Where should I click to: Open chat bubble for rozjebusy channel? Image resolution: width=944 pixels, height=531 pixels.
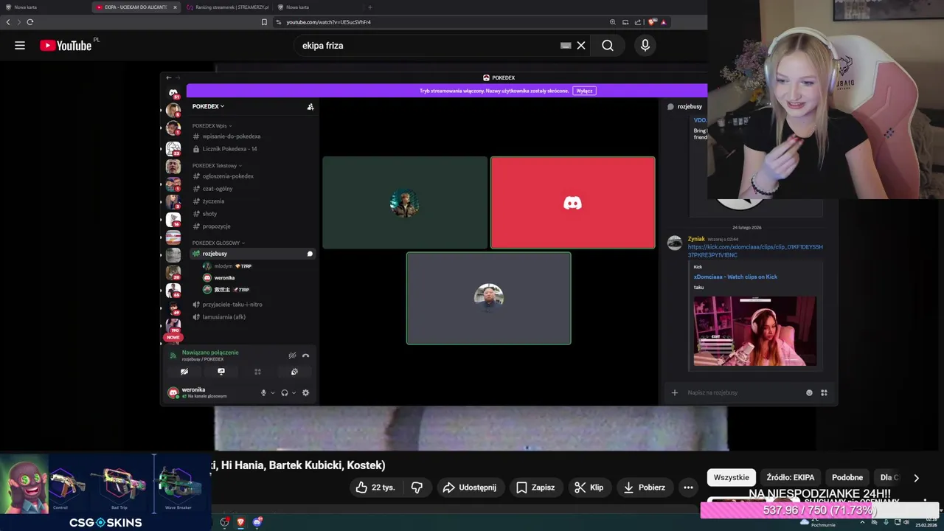click(310, 254)
